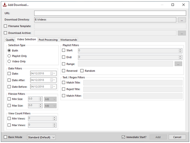This screenshot has width=190, height=143.
Task: Click the Cancel button
Action: point(177,137)
